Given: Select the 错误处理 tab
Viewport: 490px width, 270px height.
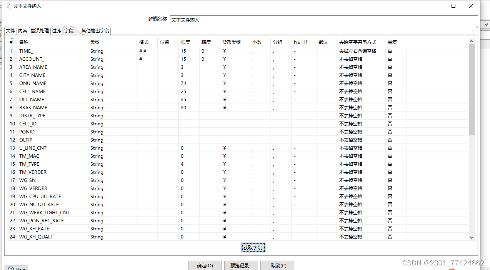Looking at the screenshot, I should click(x=39, y=30).
